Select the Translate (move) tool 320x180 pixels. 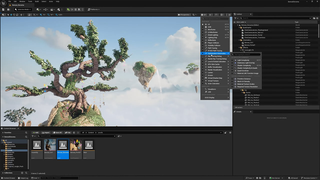11,15
